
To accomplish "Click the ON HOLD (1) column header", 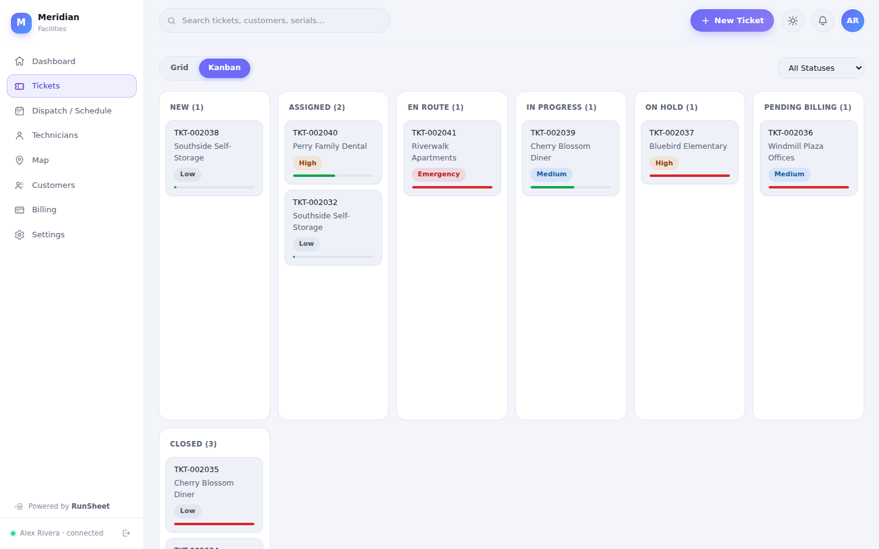I will 671,107.
